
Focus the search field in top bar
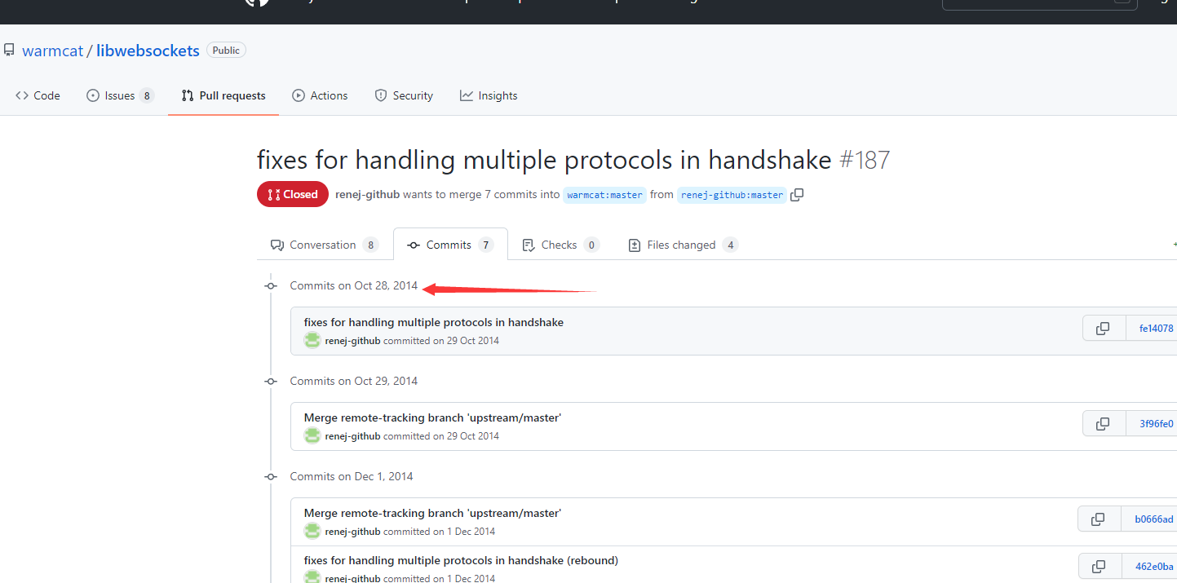pyautogui.click(x=1040, y=3)
